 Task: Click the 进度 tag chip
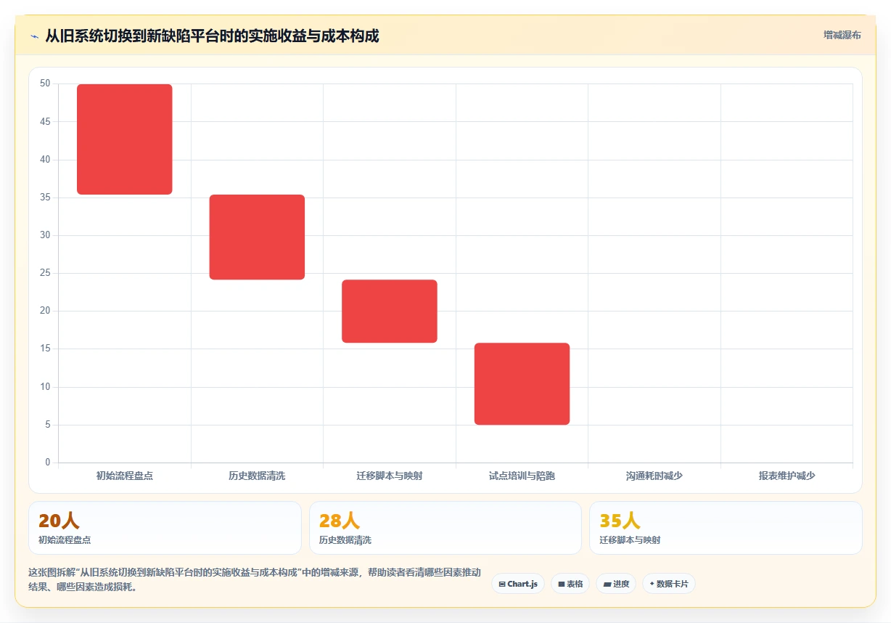coord(616,584)
